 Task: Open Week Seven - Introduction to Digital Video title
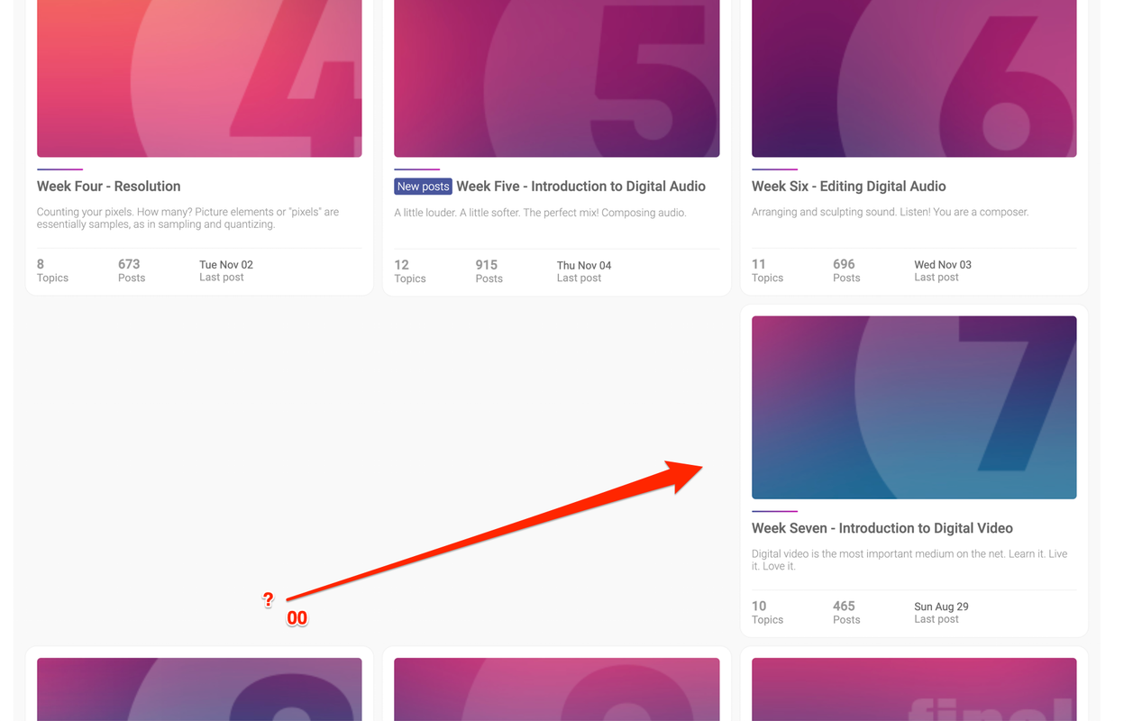coord(882,528)
